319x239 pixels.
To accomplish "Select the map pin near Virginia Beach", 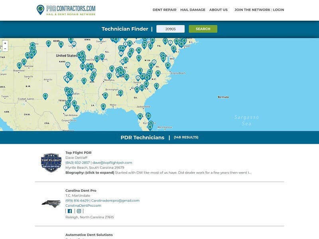I will (167, 66).
